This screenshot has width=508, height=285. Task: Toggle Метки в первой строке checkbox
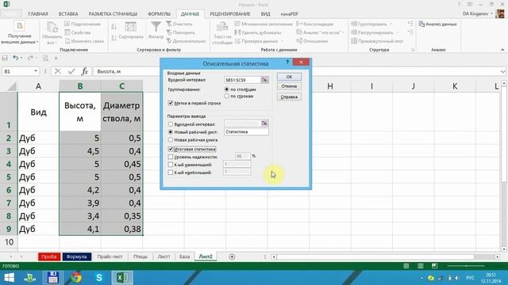point(171,103)
